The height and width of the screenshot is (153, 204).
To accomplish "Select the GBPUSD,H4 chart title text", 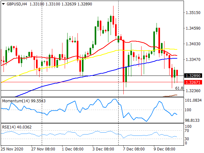I will click(x=17, y=4).
